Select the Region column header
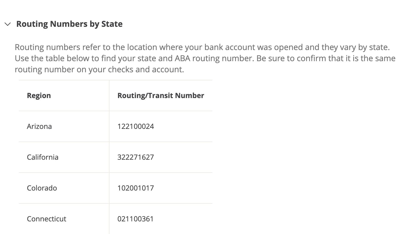Viewport: 404px width, 234px height. [x=39, y=96]
